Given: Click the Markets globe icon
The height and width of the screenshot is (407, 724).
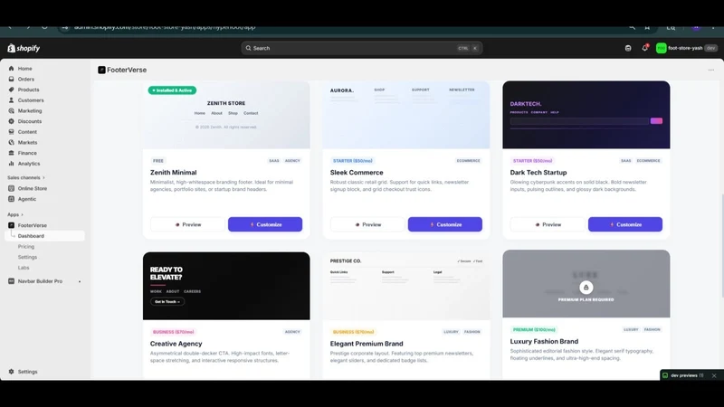Looking at the screenshot, I should 11,143.
